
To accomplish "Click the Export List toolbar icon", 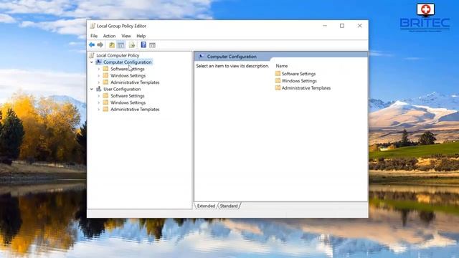I will point(132,44).
